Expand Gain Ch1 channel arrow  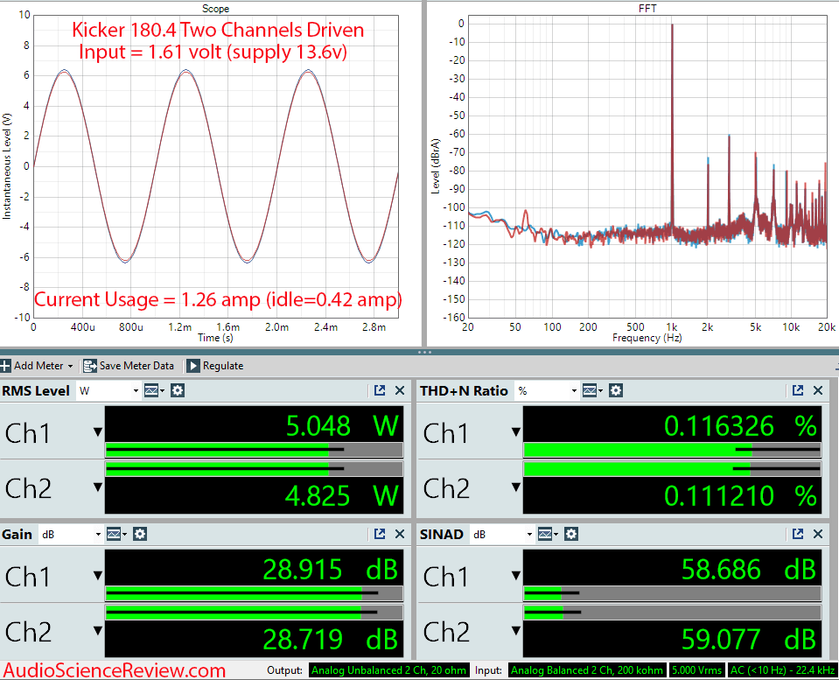[x=98, y=576]
